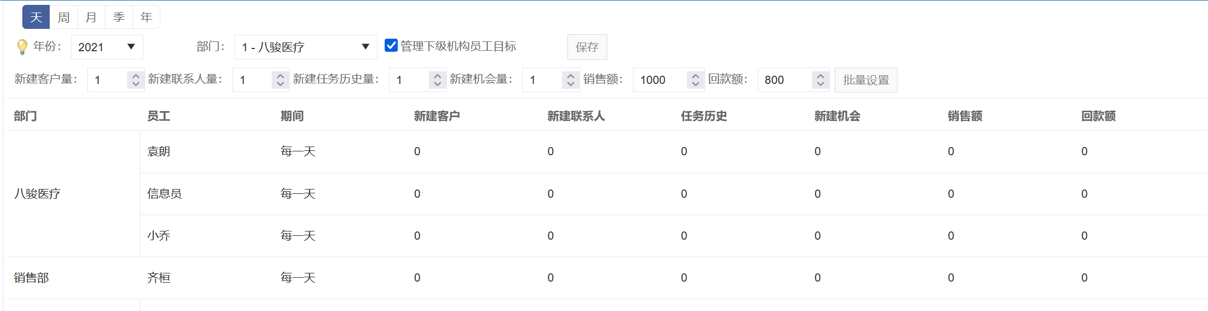Screen dimensions: 1208x311
Task: Click 新建客户 cell for employee 袁朗
Action: tap(417, 151)
